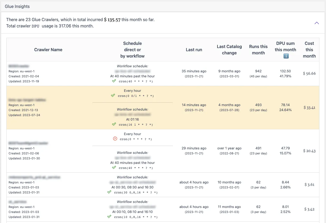Click the 132.50 DPU value
326x223 pixels.
point(286,71)
